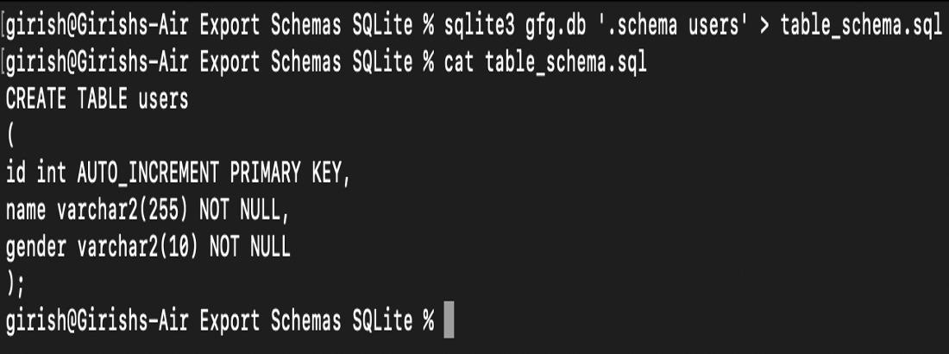
Task: Click the block cursor at the last prompt
Action: click(x=449, y=322)
